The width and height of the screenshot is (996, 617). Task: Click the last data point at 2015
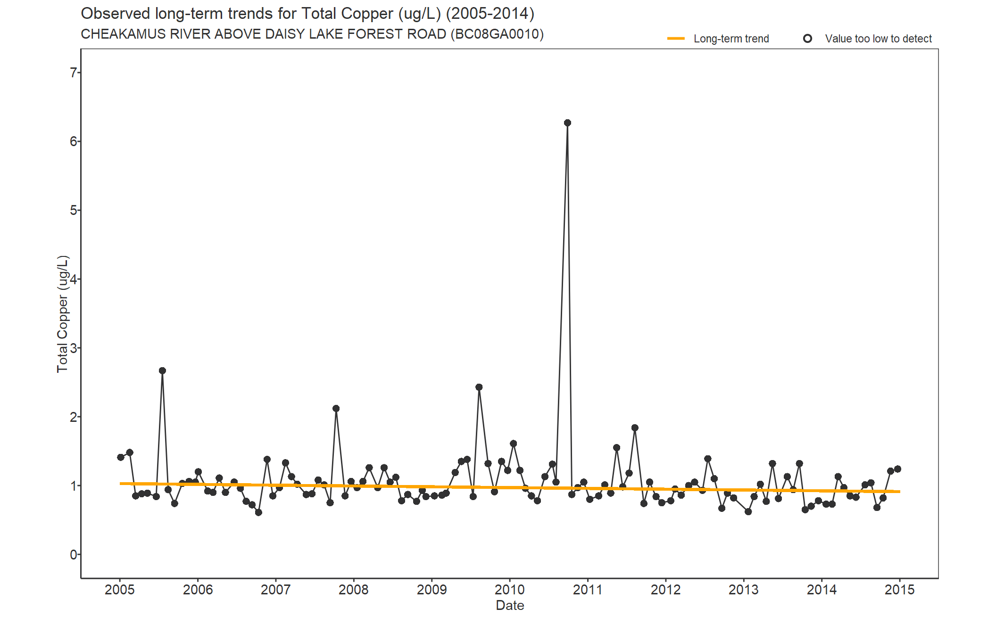897,469
